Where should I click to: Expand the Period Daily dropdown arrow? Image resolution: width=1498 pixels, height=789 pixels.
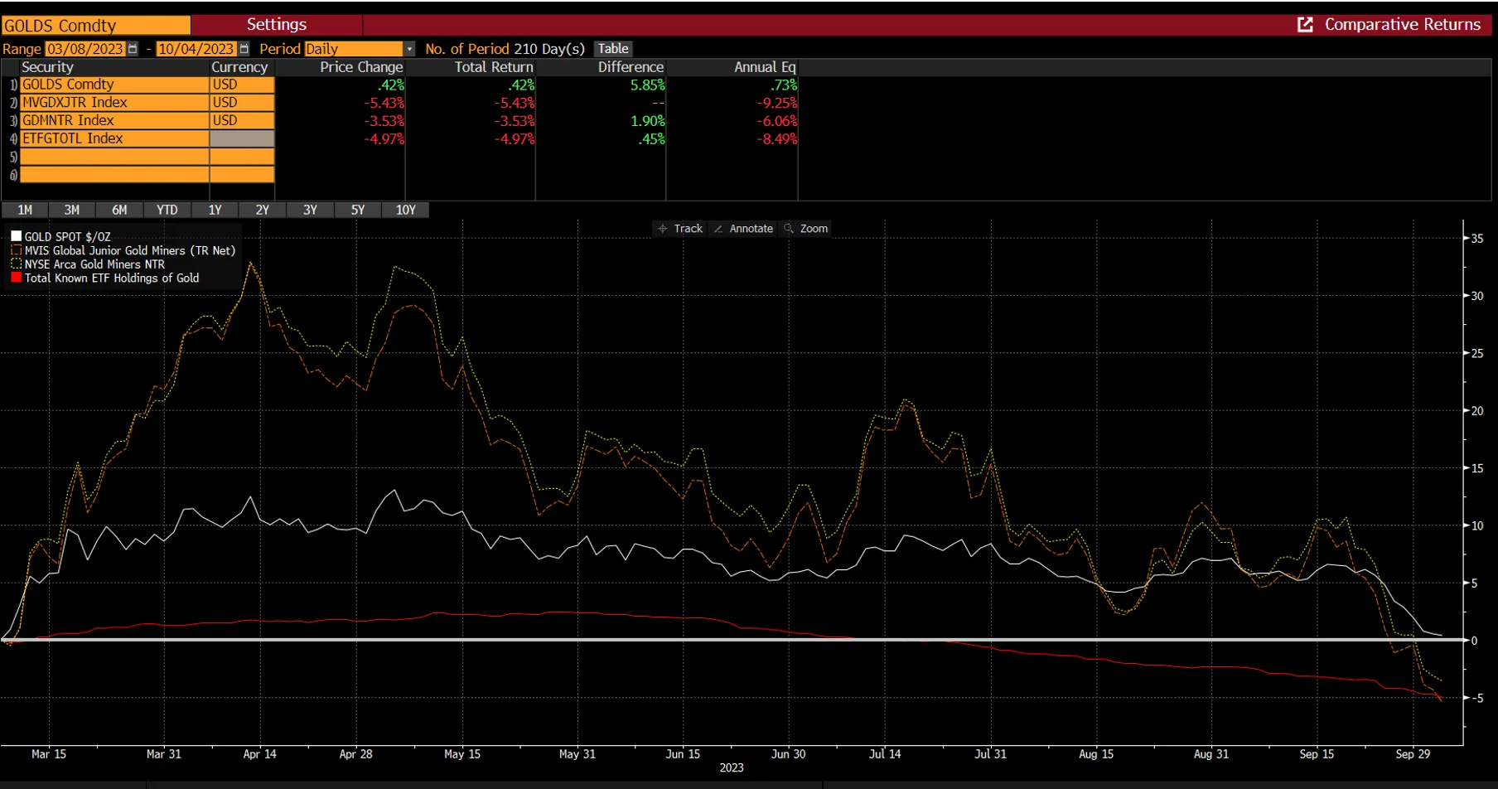[x=409, y=49]
